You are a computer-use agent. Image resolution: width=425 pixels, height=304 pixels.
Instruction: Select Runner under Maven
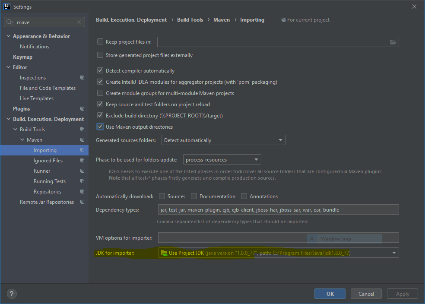click(42, 171)
